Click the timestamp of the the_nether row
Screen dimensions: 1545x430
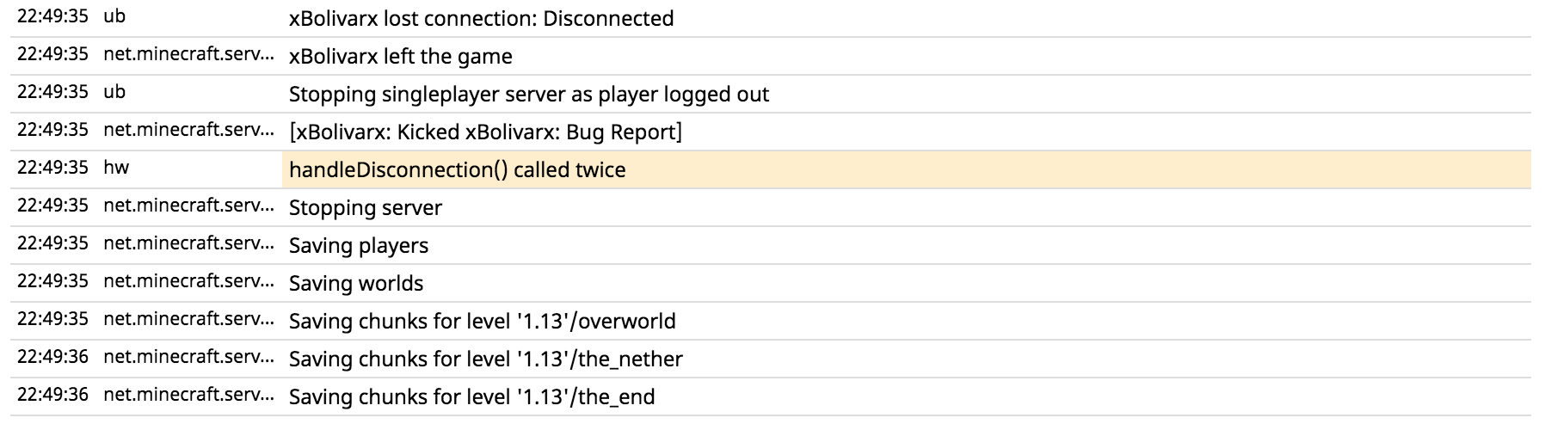52,357
